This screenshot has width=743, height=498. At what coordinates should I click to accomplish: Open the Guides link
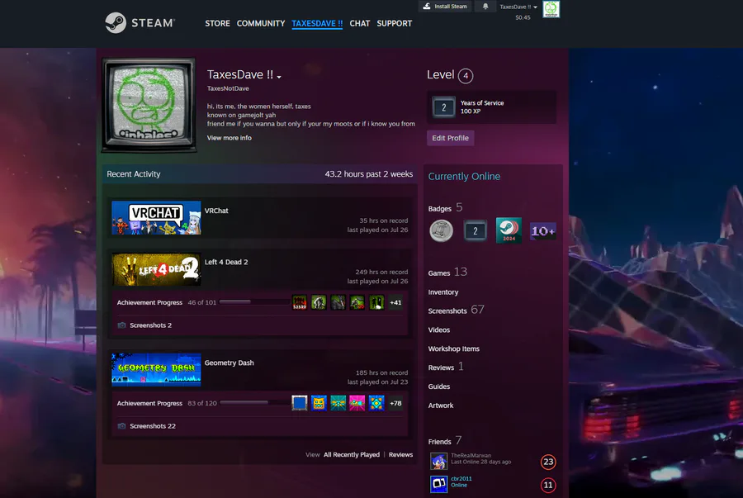tap(439, 387)
